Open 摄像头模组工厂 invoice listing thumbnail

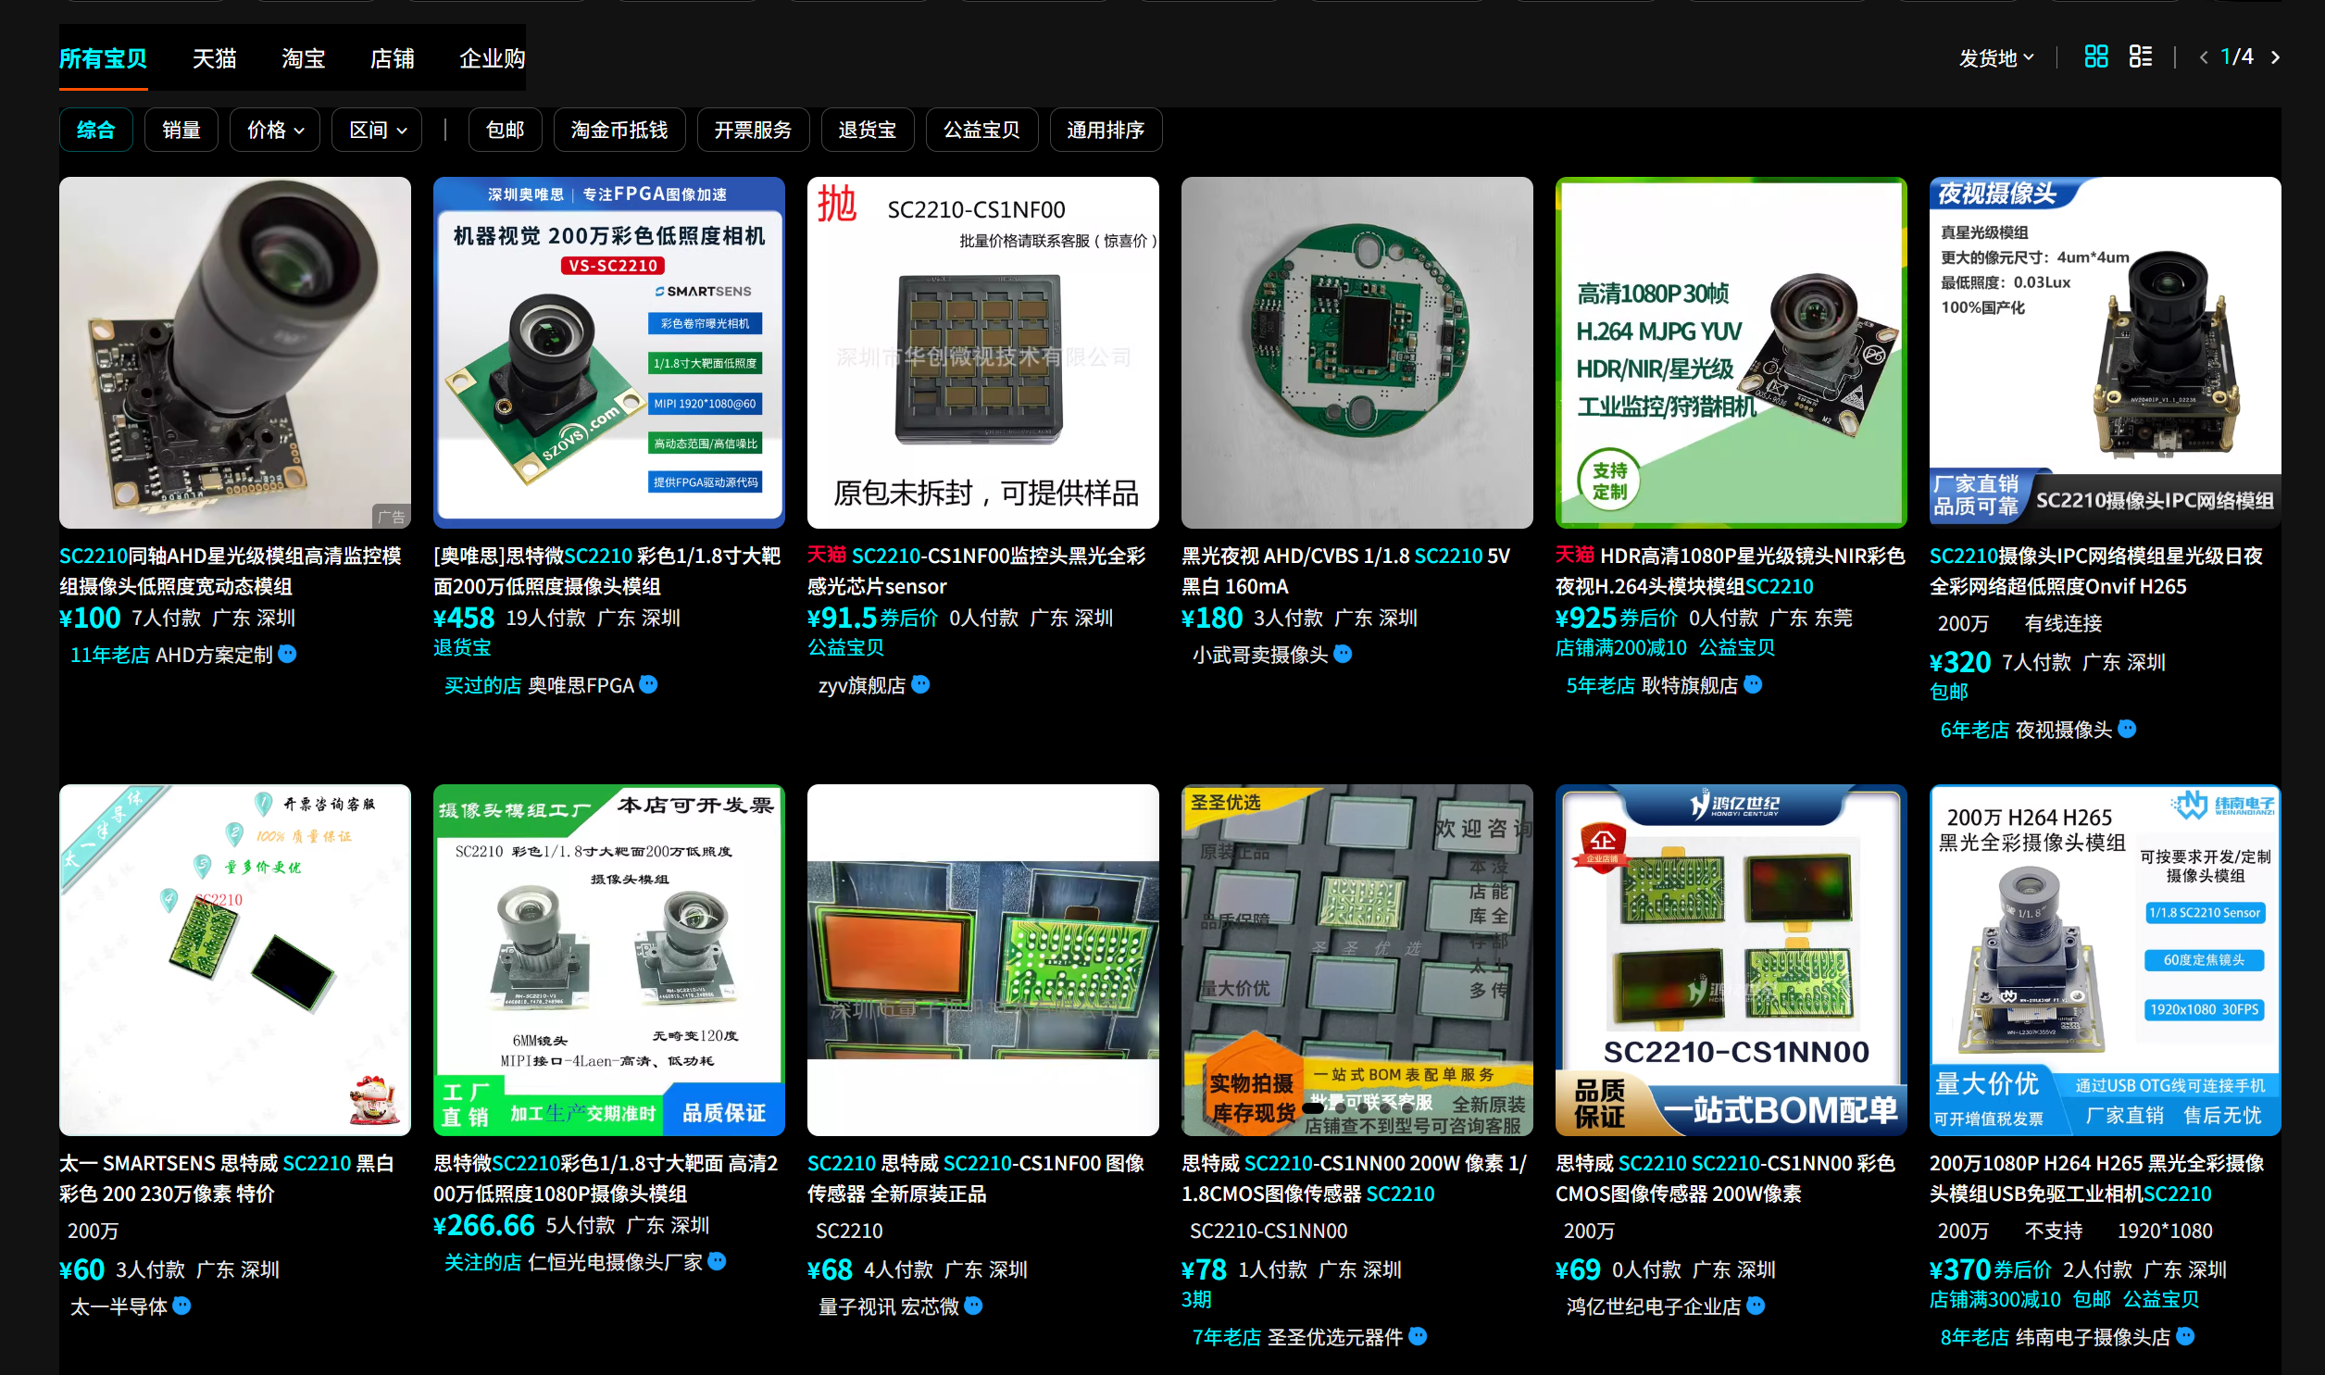click(608, 960)
